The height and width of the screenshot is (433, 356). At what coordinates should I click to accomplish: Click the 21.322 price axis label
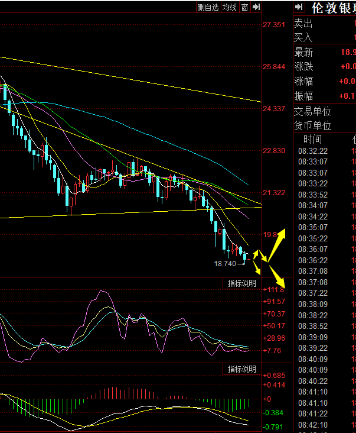coord(274,193)
